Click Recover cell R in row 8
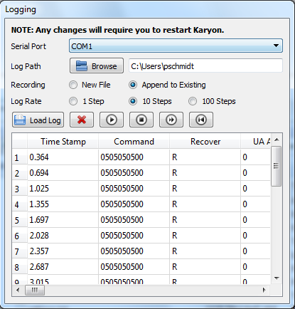The width and height of the screenshot is (295, 309). (205, 267)
